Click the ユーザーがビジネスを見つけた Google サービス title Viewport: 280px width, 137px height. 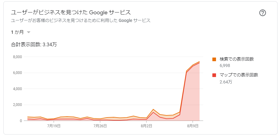coord(71,12)
